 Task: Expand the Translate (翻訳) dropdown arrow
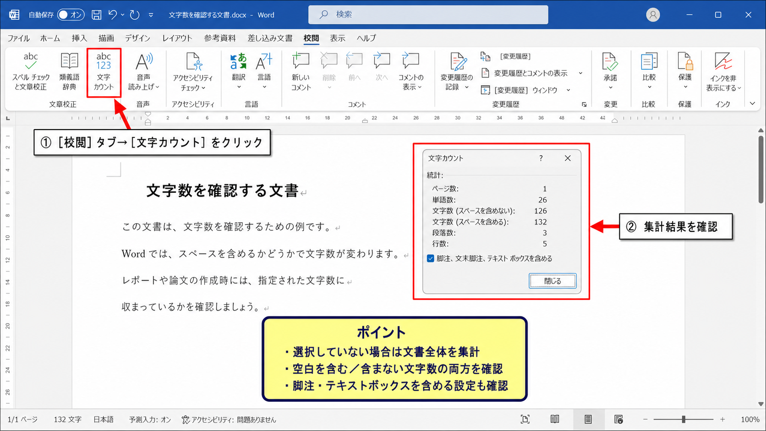pos(239,87)
